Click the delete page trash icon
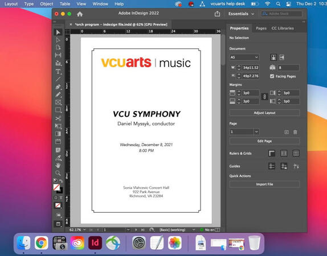 (x=295, y=132)
